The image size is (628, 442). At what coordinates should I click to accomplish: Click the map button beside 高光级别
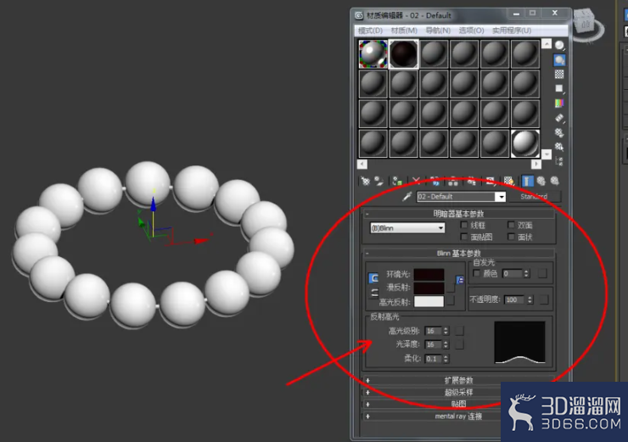tap(460, 331)
